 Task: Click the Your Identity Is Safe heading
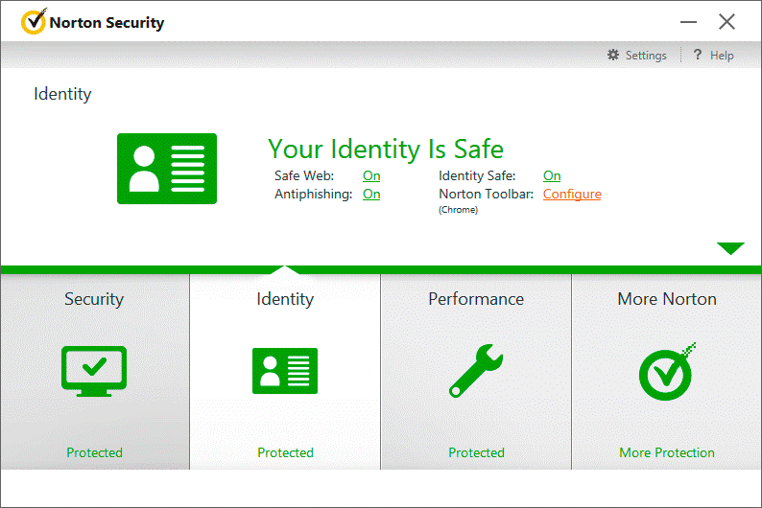pyautogui.click(x=386, y=150)
